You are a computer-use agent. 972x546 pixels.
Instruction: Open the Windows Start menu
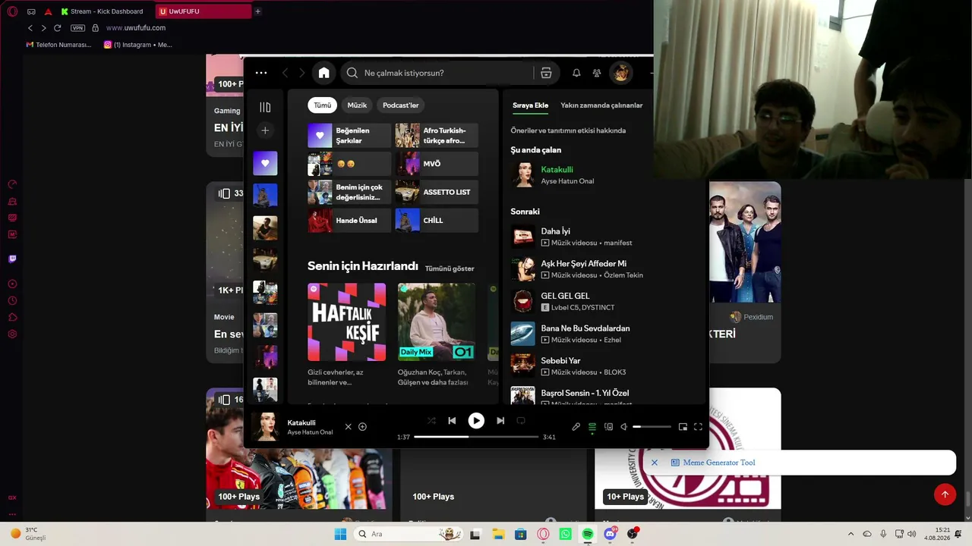tap(340, 534)
